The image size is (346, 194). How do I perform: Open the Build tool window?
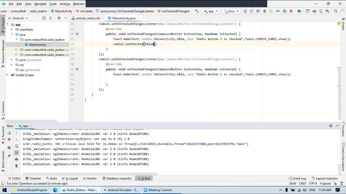pyautogui.click(x=51, y=178)
